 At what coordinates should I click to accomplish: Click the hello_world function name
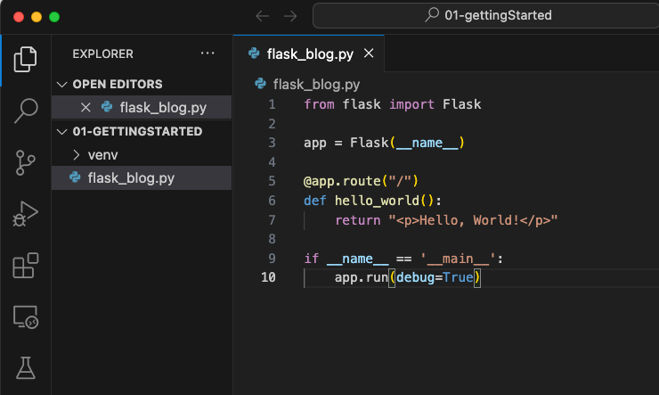pos(377,201)
